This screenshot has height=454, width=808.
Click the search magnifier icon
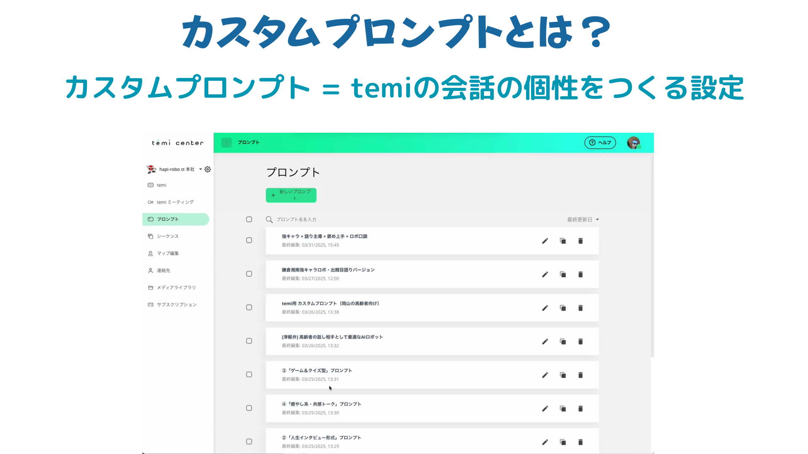coord(269,219)
